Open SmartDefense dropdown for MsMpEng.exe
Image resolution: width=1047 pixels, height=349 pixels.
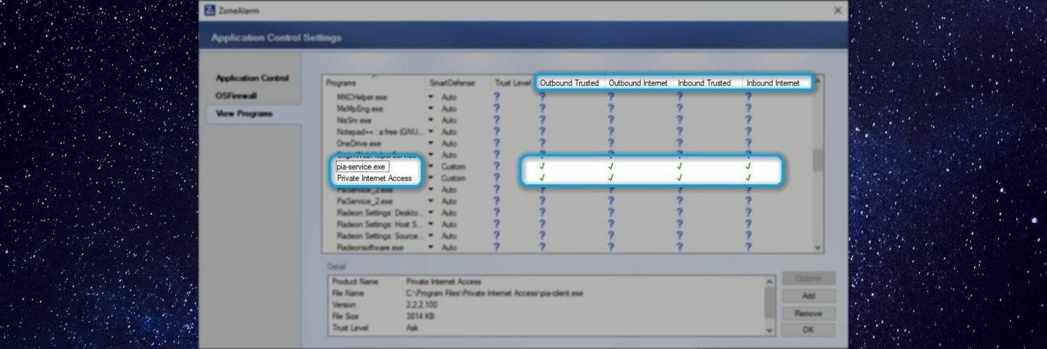pyautogui.click(x=431, y=109)
